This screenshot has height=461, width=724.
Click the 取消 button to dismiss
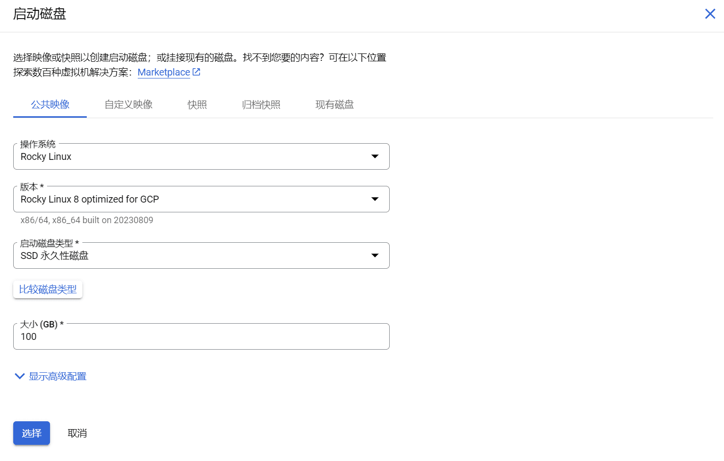click(77, 433)
